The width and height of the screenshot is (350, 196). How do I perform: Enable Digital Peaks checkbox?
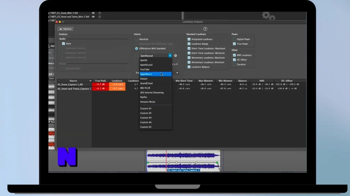tap(234, 39)
